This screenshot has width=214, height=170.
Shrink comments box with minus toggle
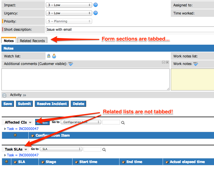(x=163, y=62)
